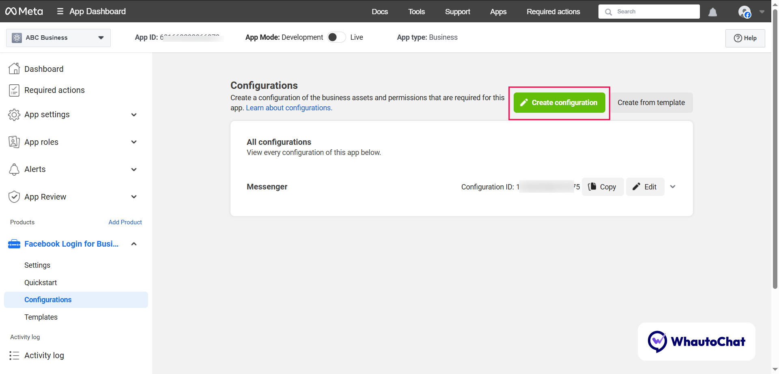
Task: Expand the Messenger configuration row chevron
Action: coord(673,187)
